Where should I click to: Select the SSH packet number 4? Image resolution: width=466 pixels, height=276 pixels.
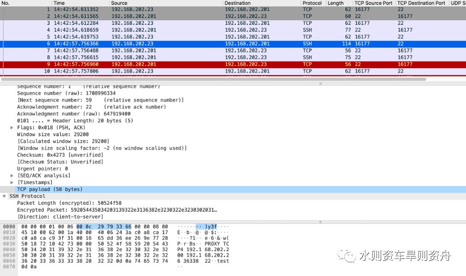(138, 30)
